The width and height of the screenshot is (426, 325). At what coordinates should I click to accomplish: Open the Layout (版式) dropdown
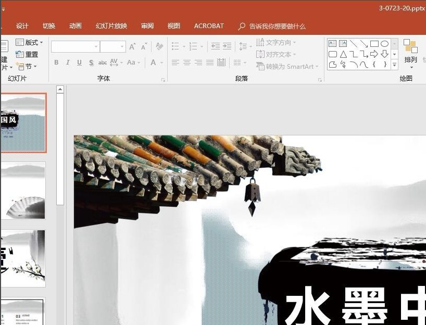coord(30,42)
